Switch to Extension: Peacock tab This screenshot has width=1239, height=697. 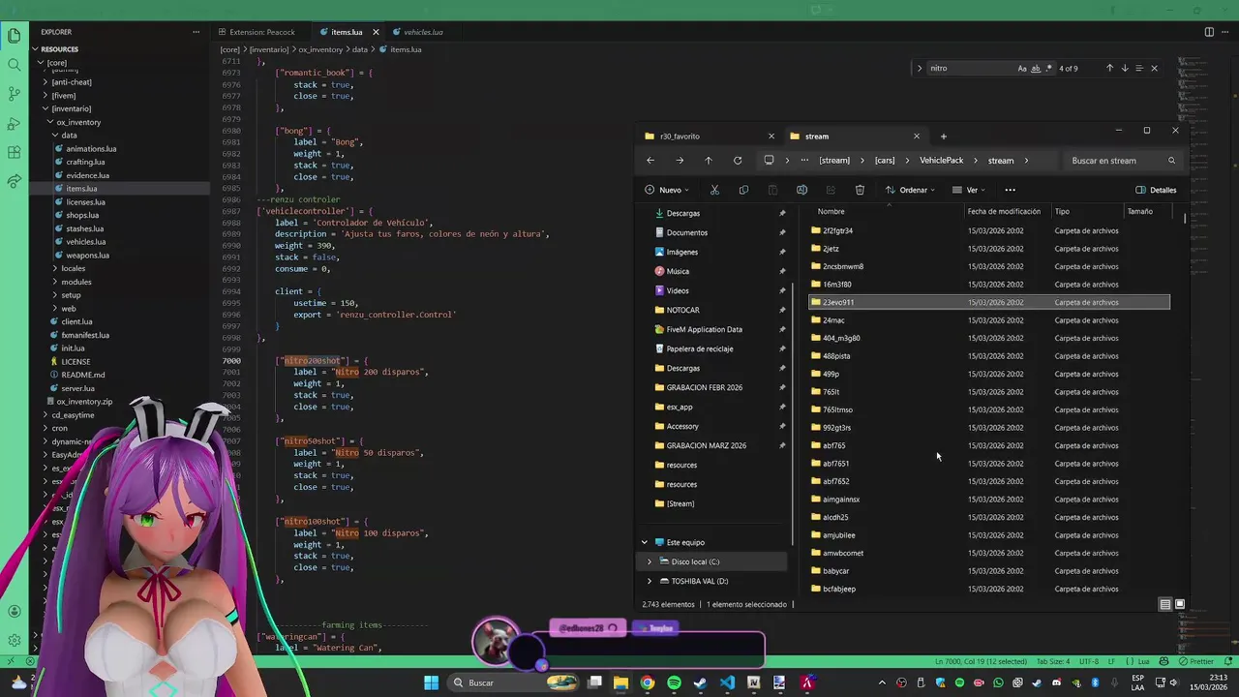click(x=261, y=32)
